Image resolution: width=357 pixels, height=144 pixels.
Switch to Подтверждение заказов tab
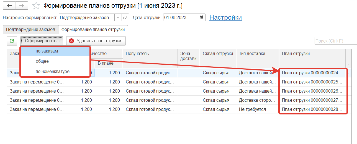coord(31,30)
